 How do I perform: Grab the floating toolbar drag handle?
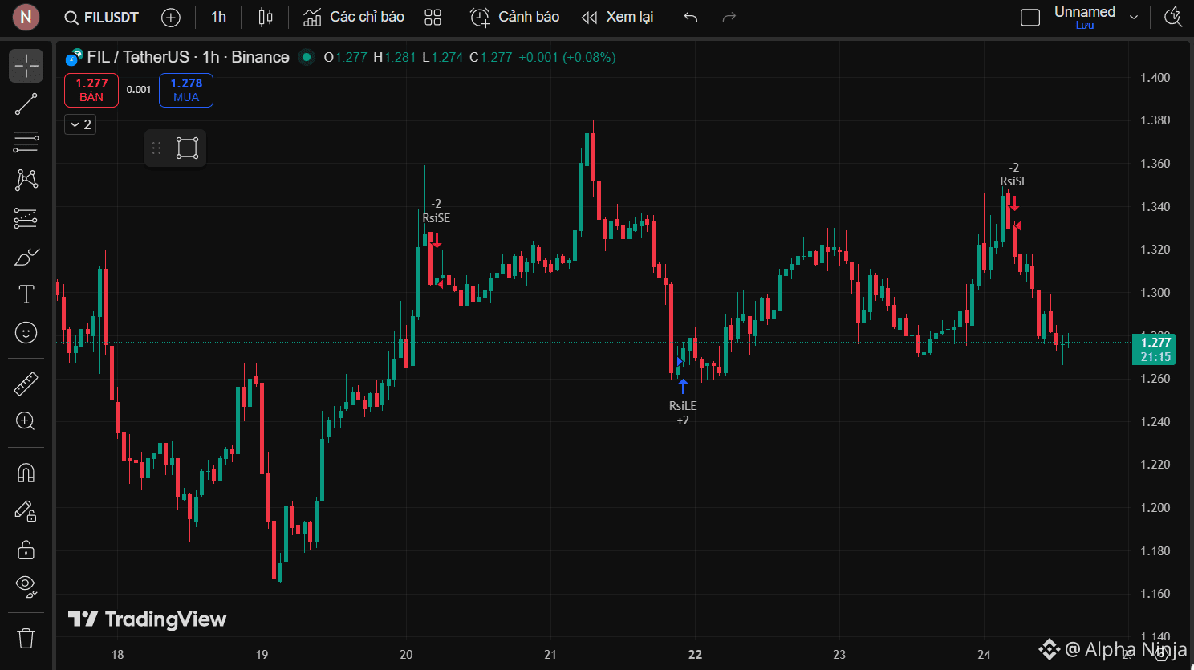(x=156, y=148)
